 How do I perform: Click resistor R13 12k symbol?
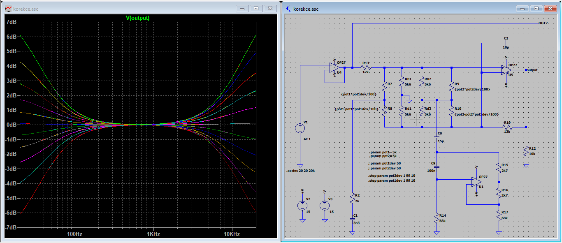click(x=366, y=67)
